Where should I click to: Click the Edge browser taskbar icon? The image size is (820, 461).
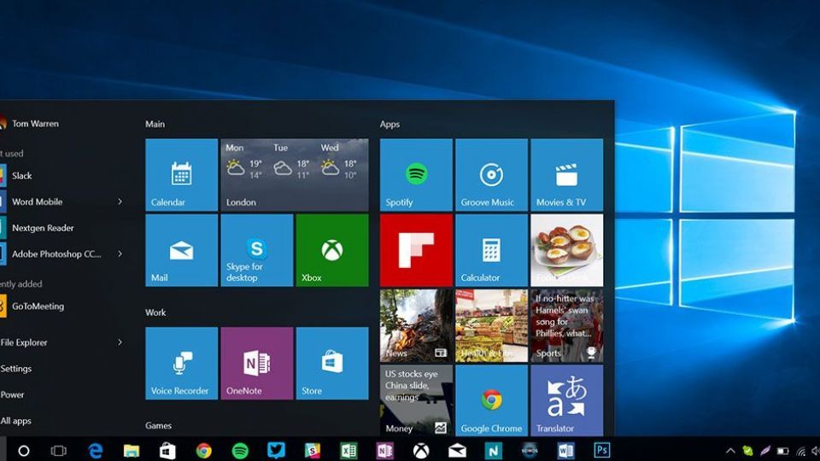point(95,450)
